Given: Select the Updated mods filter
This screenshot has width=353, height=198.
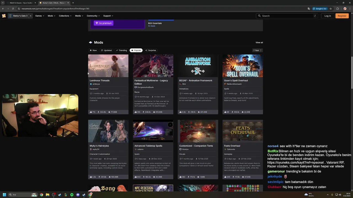Looking at the screenshot, I should pos(106,50).
